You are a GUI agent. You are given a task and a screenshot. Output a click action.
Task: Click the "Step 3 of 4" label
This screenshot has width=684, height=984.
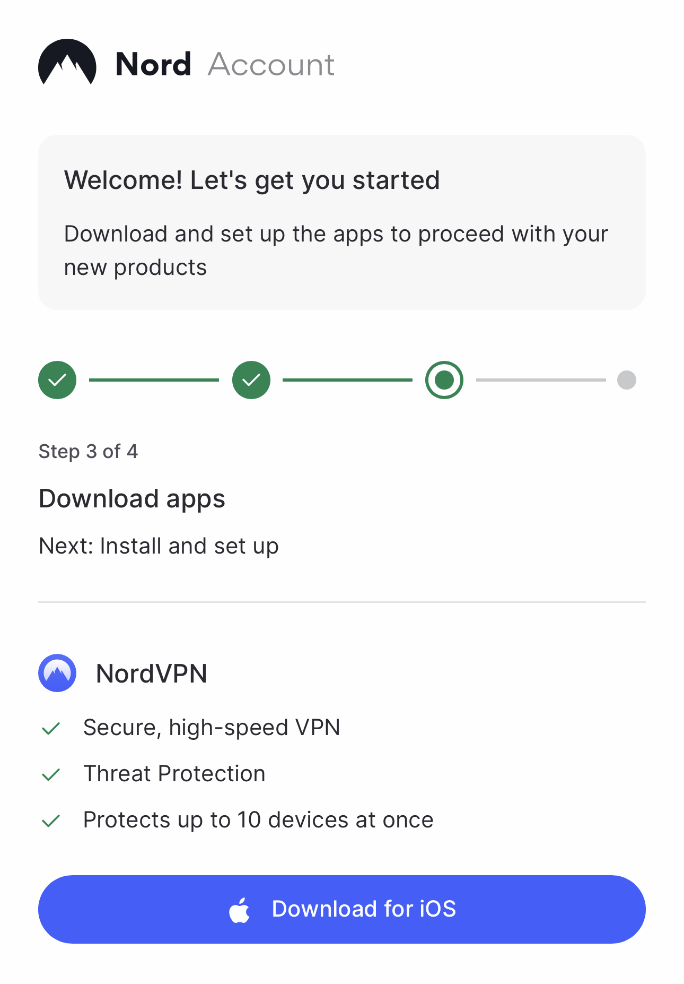tap(88, 451)
